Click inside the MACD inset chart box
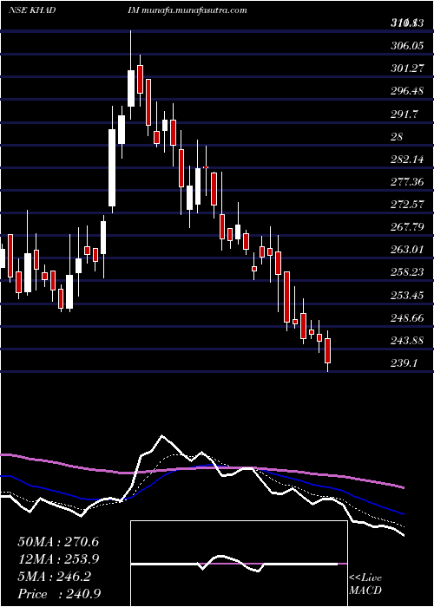 coord(239,564)
